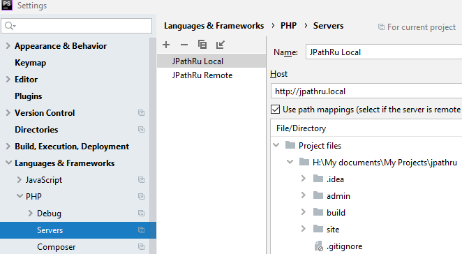The width and height of the screenshot is (462, 254).
Task: Click the Servers breadcrumb label
Action: click(x=328, y=26)
